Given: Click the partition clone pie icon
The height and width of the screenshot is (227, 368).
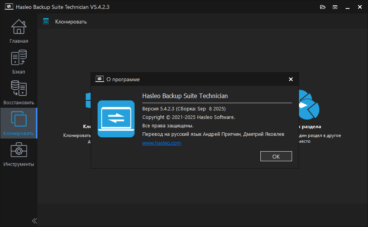Looking at the screenshot, I should 309,105.
